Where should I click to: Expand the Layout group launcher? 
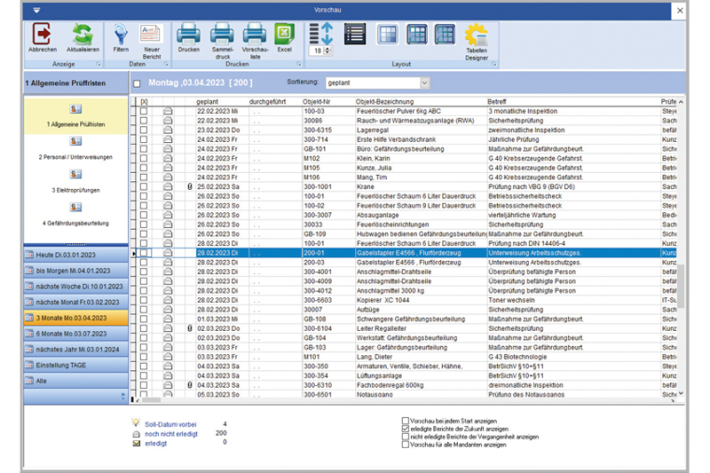[494, 64]
